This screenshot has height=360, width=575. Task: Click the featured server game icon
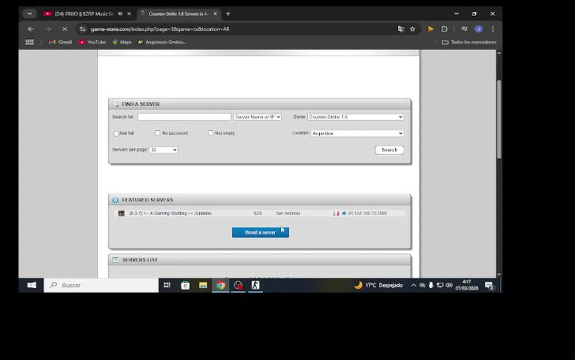coord(121,213)
